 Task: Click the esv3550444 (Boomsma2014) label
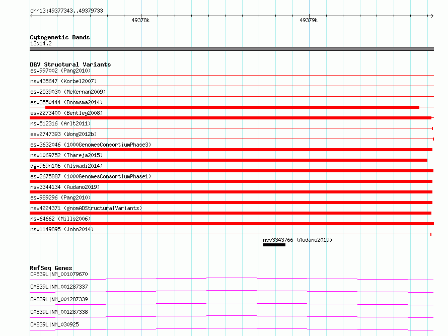pyautogui.click(x=66, y=102)
